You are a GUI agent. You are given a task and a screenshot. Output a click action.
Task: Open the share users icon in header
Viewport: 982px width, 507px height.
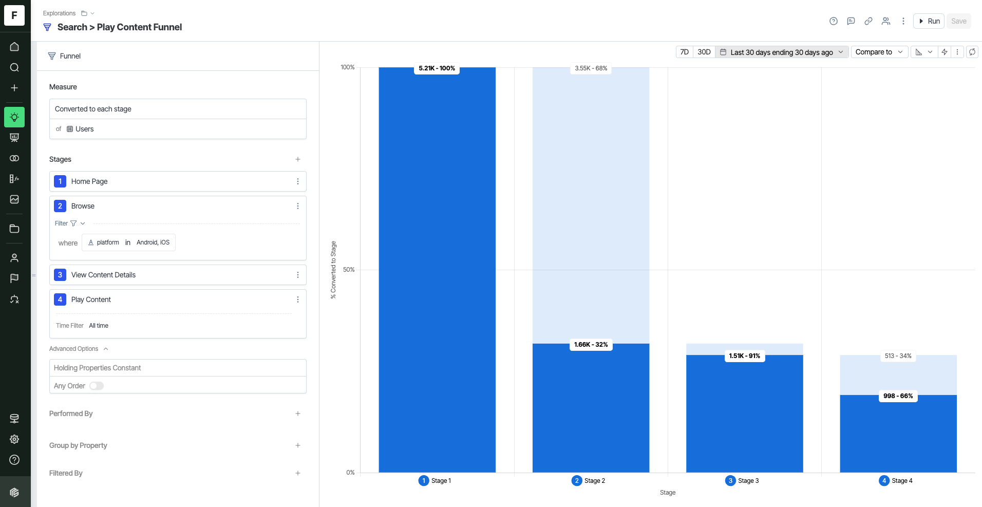click(x=886, y=21)
